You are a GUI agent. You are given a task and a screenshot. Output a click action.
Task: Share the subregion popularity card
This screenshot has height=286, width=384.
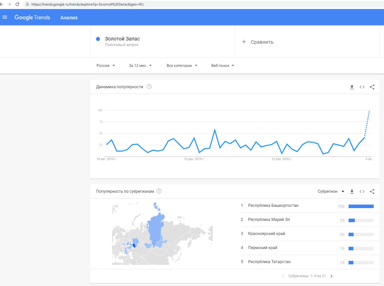[372, 192]
